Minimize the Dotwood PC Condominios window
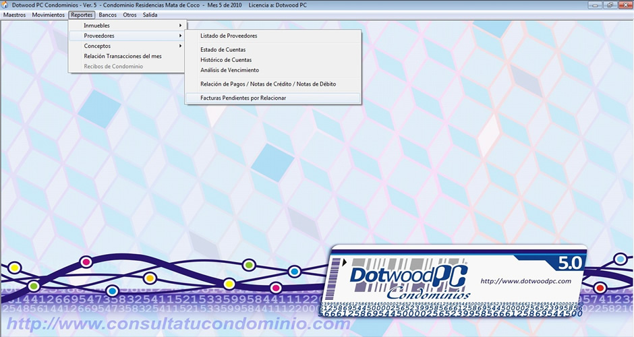 click(595, 5)
